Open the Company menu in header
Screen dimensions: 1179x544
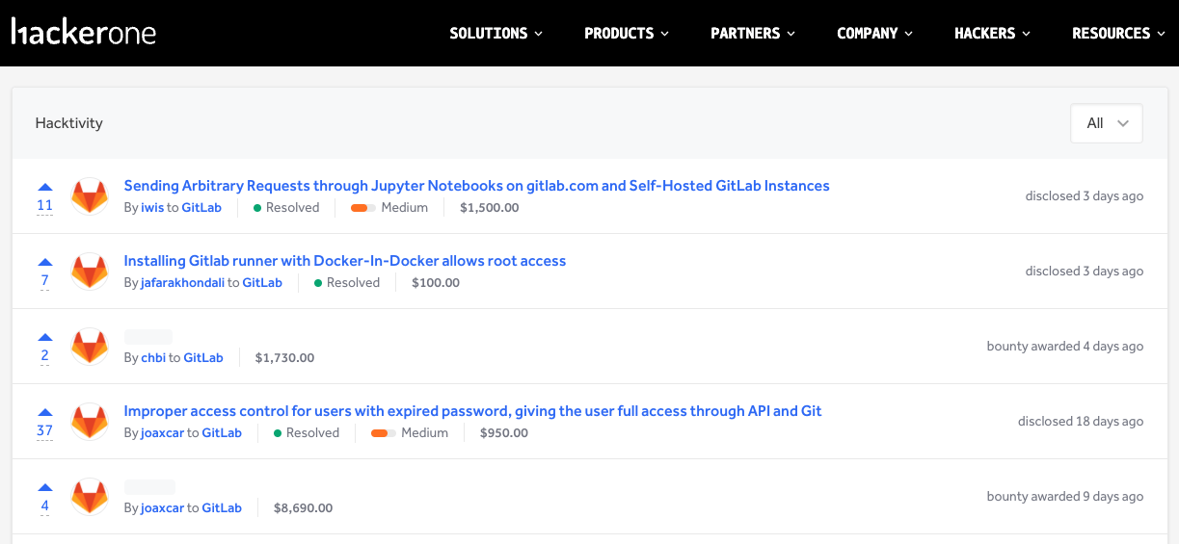point(874,33)
